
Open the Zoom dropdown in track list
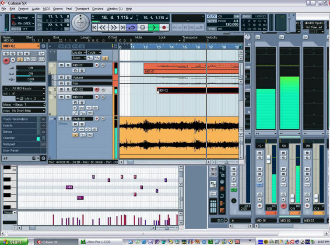tap(79, 58)
